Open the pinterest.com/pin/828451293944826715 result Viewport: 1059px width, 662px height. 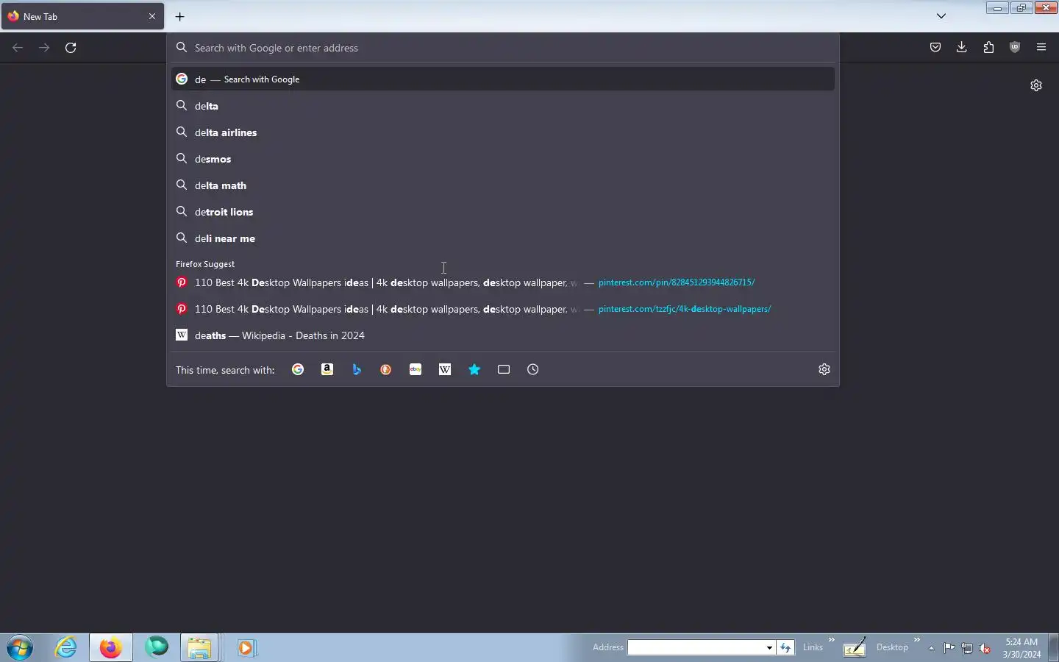click(x=503, y=282)
